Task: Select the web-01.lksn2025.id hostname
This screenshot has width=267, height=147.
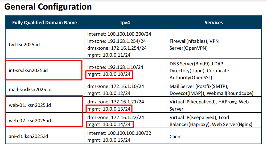Action: (x=30, y=105)
